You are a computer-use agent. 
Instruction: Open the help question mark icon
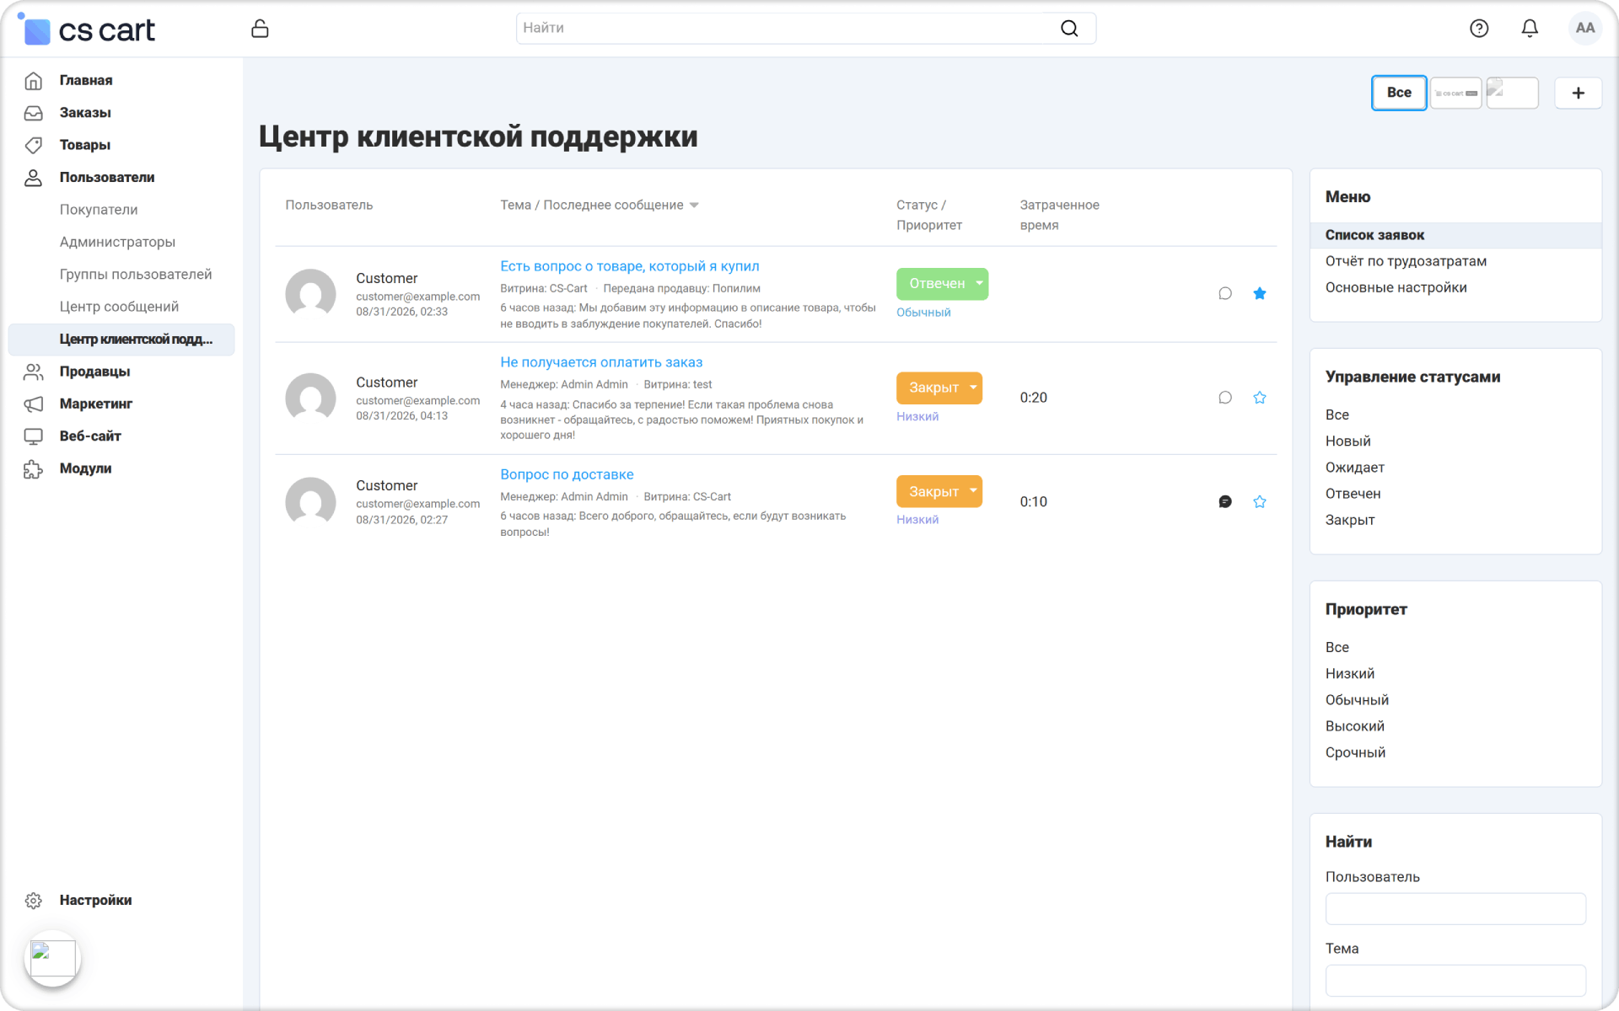point(1479,29)
